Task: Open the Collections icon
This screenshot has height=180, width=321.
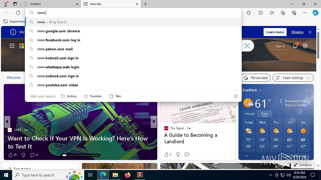Action: pyautogui.click(x=283, y=13)
